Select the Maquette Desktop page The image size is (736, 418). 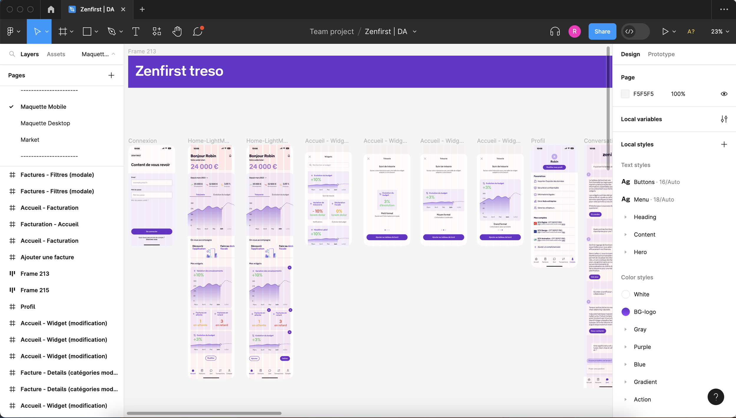(x=45, y=123)
